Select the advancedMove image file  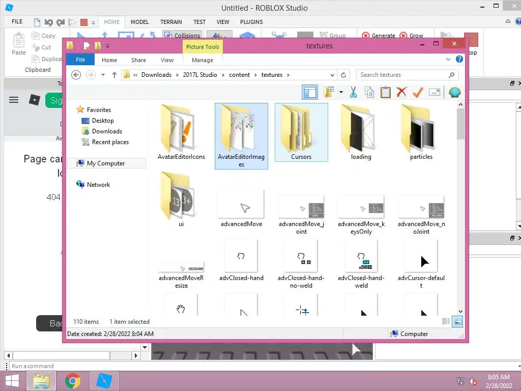pyautogui.click(x=241, y=208)
